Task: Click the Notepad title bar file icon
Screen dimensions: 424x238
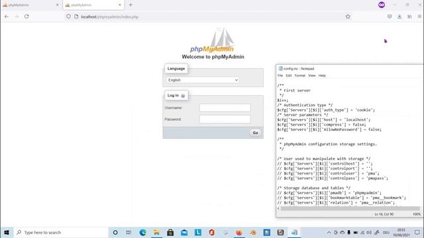Action: pyautogui.click(x=280, y=69)
